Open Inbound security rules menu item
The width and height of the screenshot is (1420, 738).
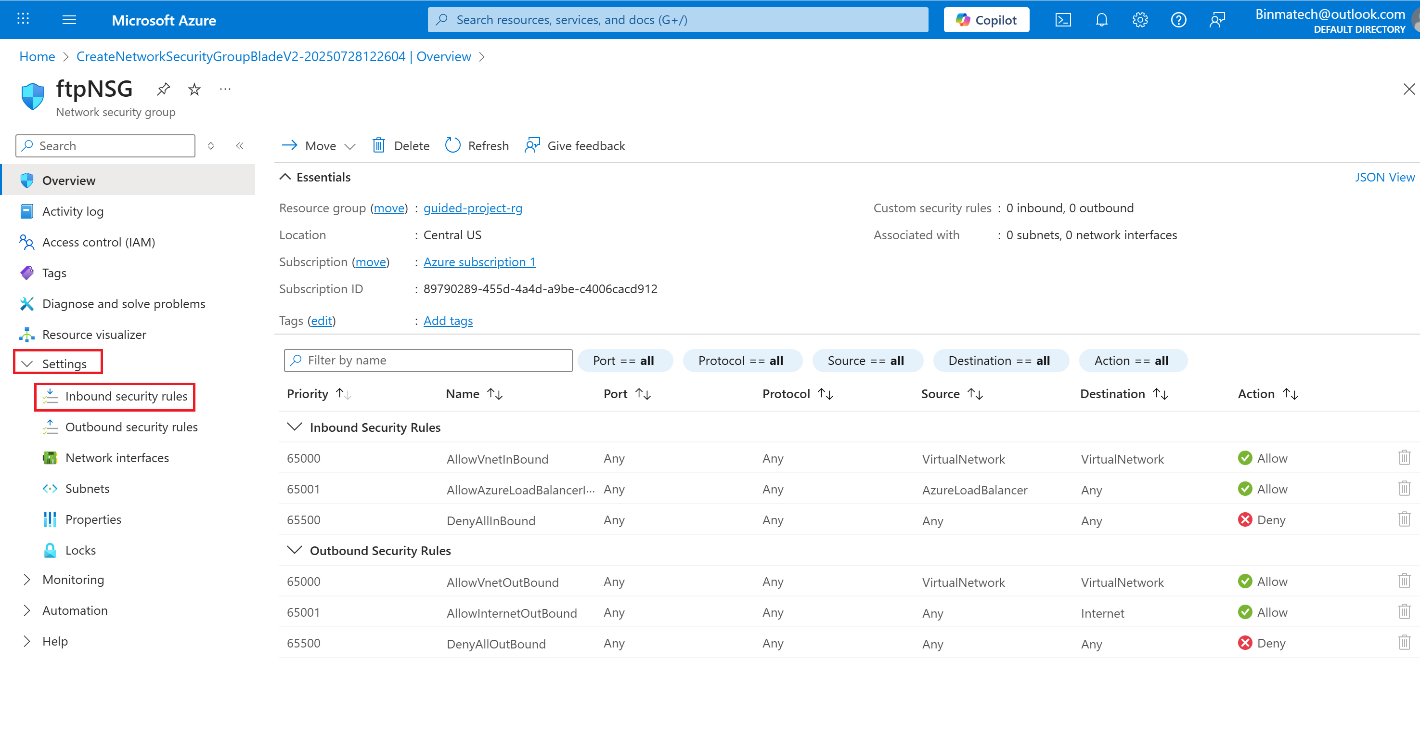coord(126,396)
